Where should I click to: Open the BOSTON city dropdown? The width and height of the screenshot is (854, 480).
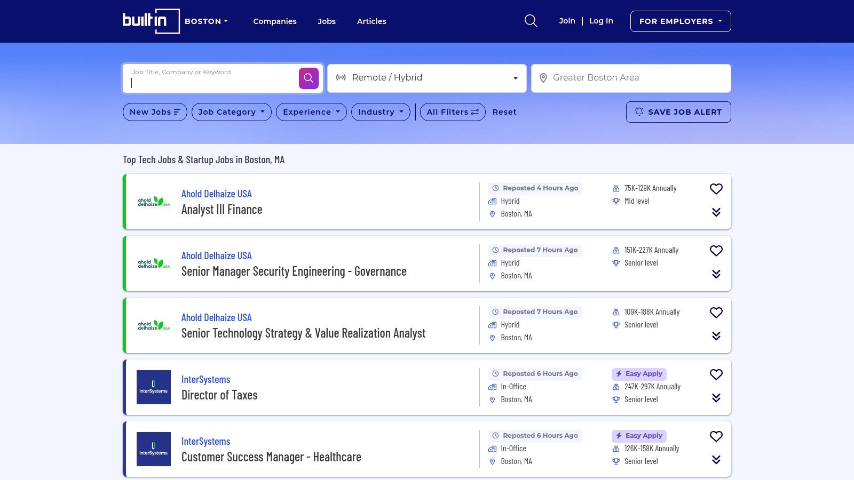click(207, 21)
